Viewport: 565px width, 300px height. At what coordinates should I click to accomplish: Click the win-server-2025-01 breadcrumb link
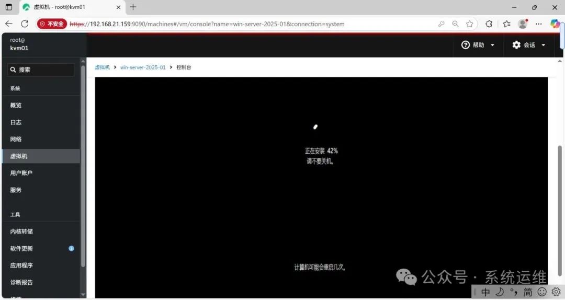pyautogui.click(x=143, y=67)
